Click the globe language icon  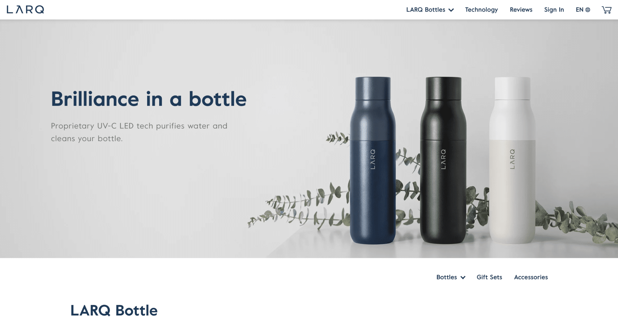(x=588, y=10)
